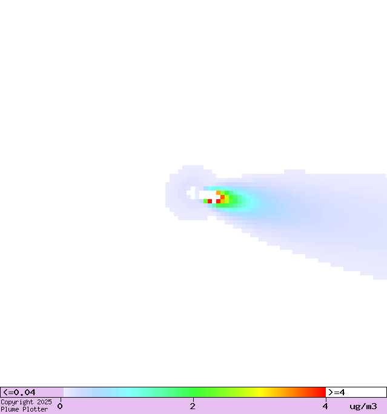The width and height of the screenshot is (387, 414).
Task: Pick the red end of the color scale
Action: pyautogui.click(x=320, y=392)
